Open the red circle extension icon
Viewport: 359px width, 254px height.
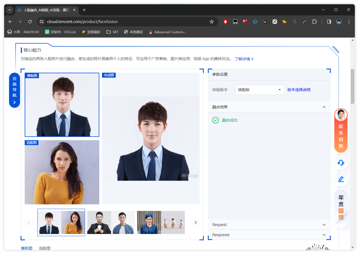click(x=225, y=22)
